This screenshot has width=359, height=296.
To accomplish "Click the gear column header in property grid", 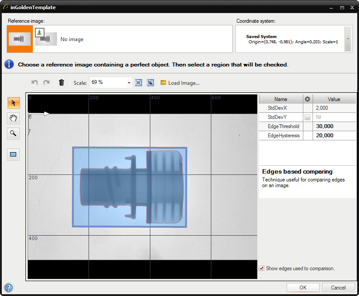I will click(x=308, y=99).
